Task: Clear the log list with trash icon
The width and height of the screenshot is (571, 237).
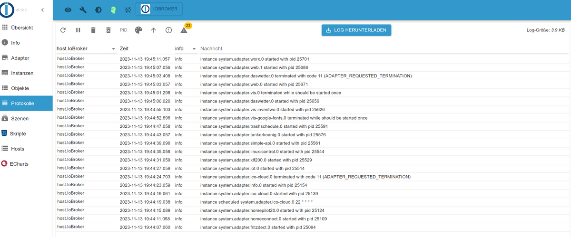Action: 93,30
